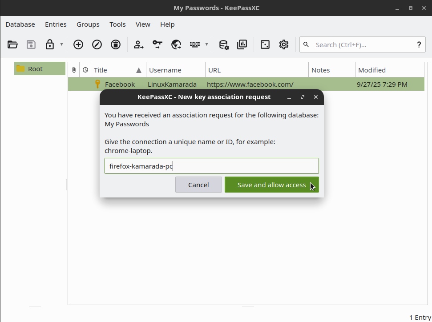The height and width of the screenshot is (322, 432).
Task: Select the Root group in sidebar
Action: click(35, 69)
